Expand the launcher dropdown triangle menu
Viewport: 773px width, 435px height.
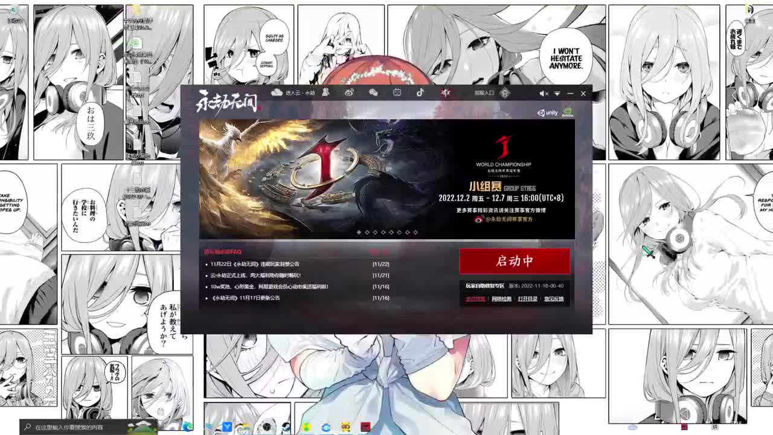click(557, 94)
